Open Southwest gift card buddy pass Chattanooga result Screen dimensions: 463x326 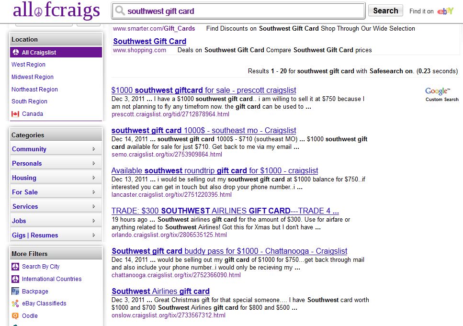(229, 251)
